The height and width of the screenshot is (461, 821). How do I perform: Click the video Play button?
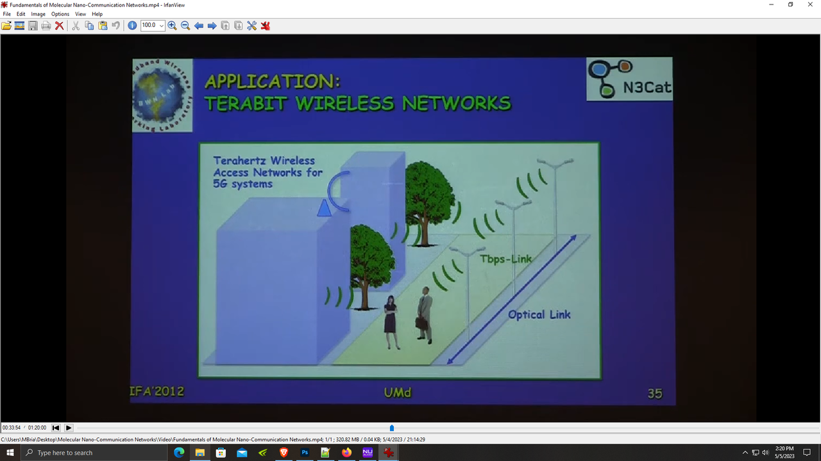point(69,428)
